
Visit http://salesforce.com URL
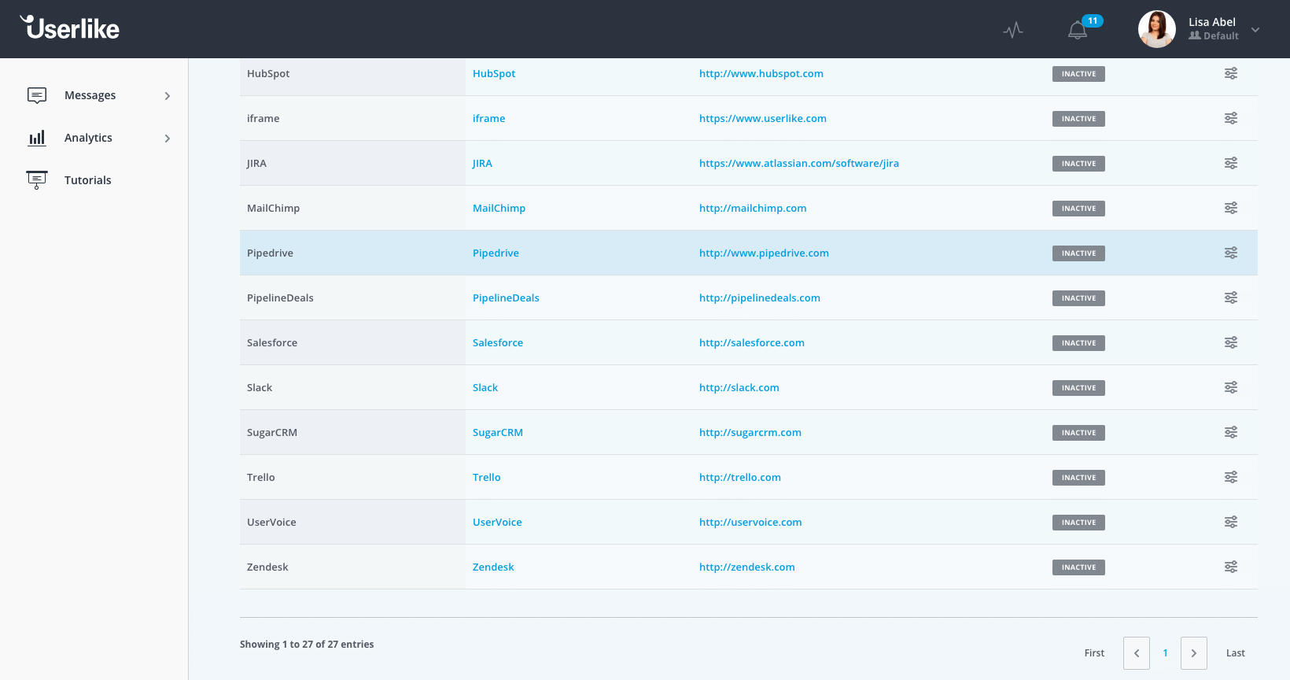(752, 342)
